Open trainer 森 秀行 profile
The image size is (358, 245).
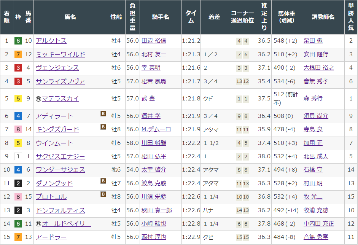pos(313,99)
